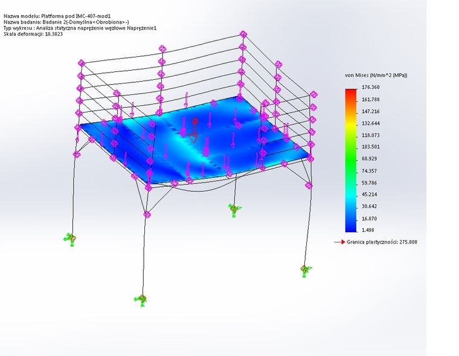Click the legend value 161.788

coord(371,100)
